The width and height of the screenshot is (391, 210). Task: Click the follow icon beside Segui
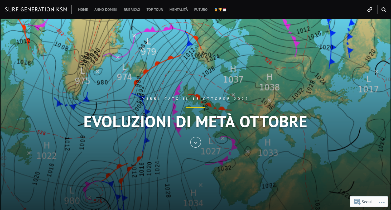pyautogui.click(x=357, y=202)
